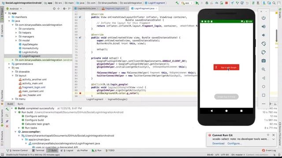282x158 pixels.
Task: Open the Android project view dropdown
Action: (x=14, y=9)
